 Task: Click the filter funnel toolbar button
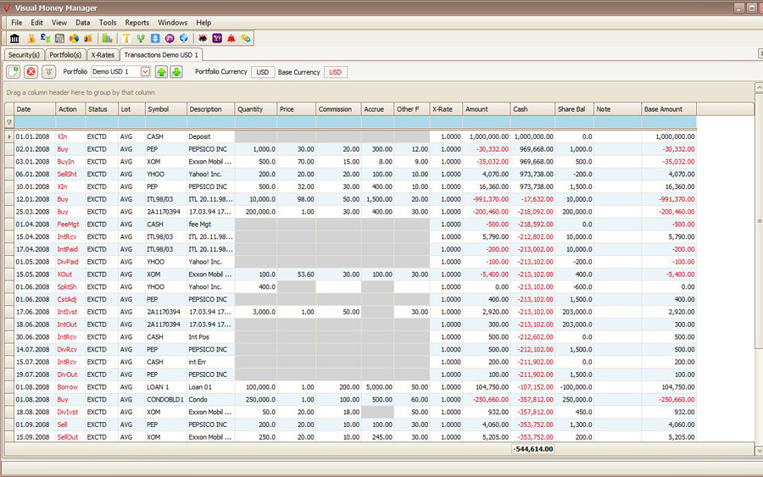pos(48,72)
